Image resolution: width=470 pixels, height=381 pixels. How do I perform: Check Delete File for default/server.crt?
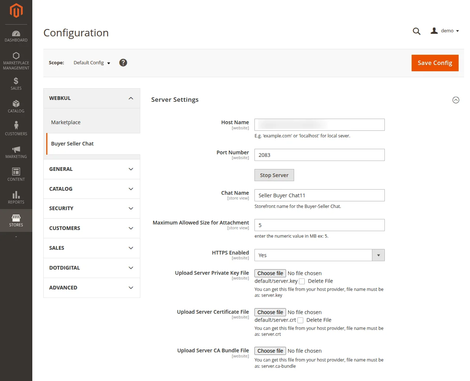tap(300, 320)
